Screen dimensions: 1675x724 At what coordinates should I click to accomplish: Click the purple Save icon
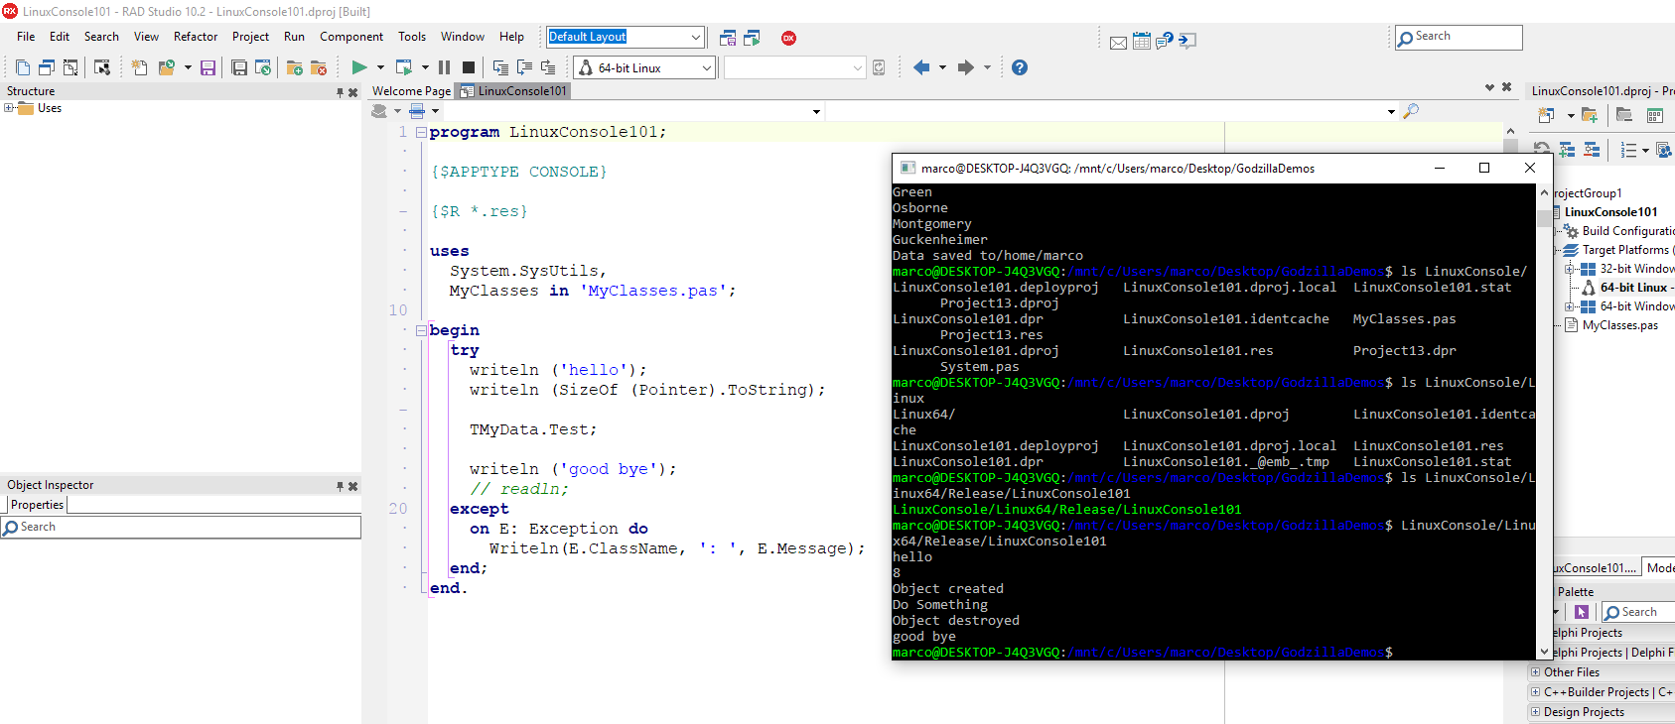click(208, 67)
